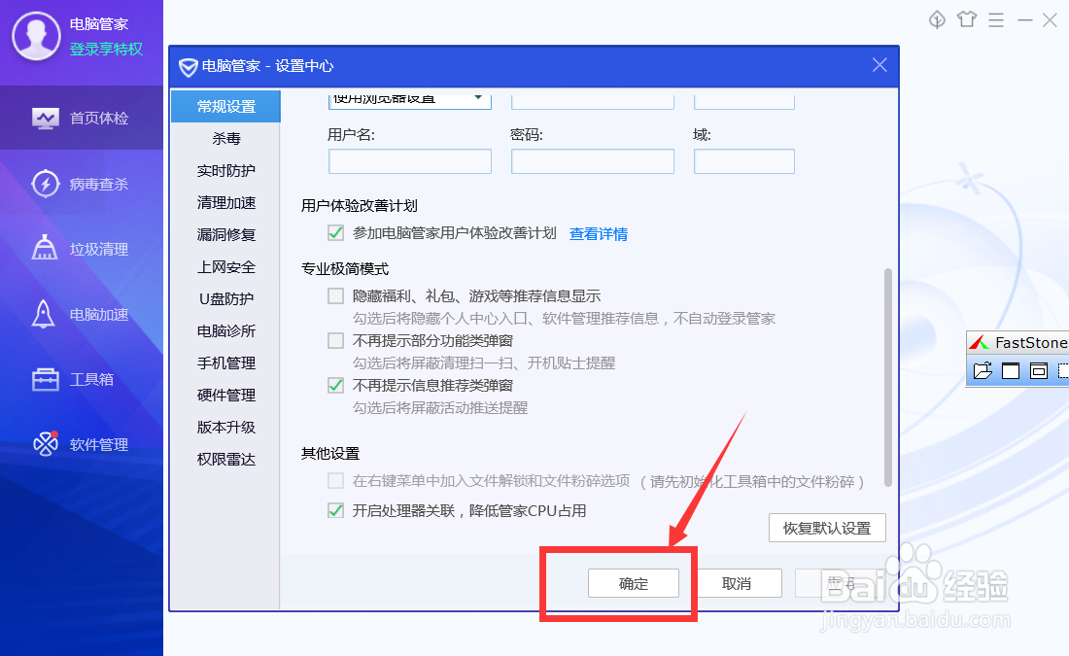This screenshot has width=1069, height=656.
Task: Open 软件管理 in main sidebar
Action: (81, 444)
